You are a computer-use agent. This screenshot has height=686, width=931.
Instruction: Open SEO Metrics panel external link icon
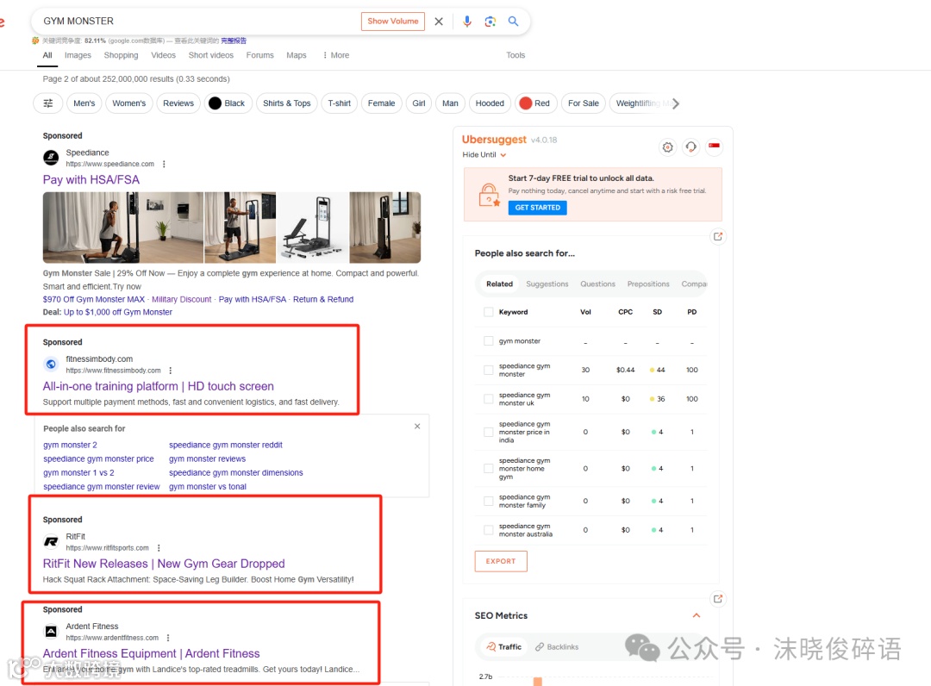tap(718, 599)
